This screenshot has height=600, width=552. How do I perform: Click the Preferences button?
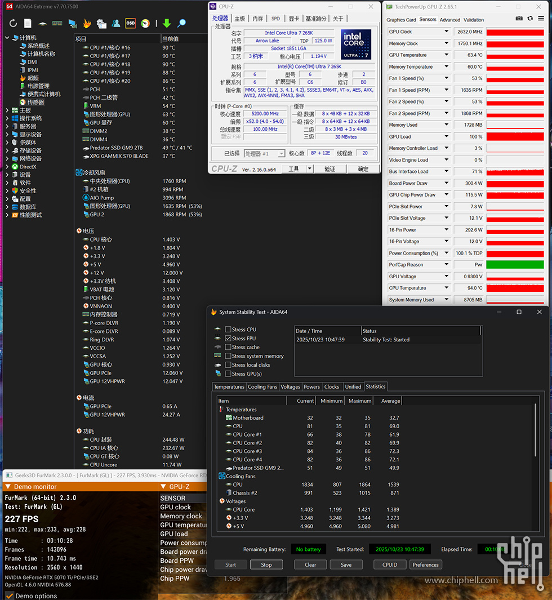pyautogui.click(x=425, y=565)
